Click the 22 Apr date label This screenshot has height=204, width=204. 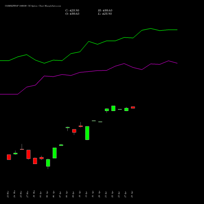click(112, 194)
